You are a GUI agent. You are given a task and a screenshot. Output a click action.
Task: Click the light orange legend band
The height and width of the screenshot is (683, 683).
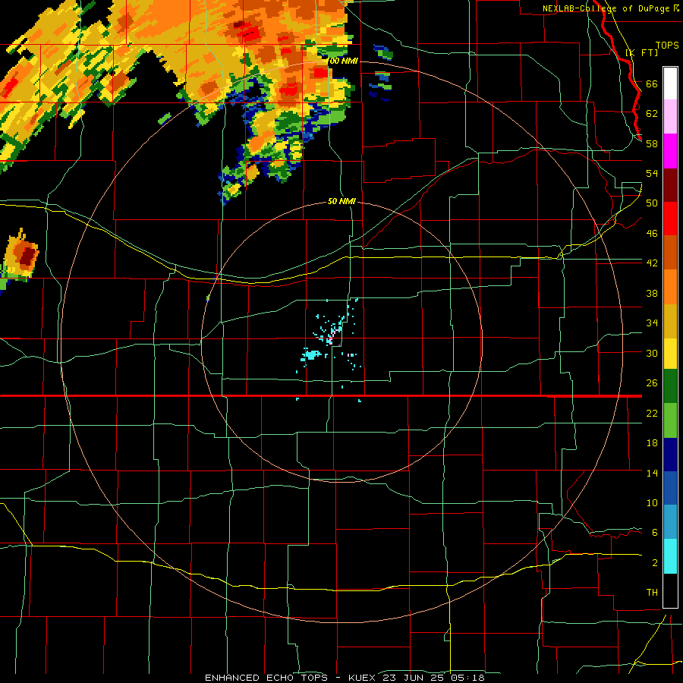[670, 287]
